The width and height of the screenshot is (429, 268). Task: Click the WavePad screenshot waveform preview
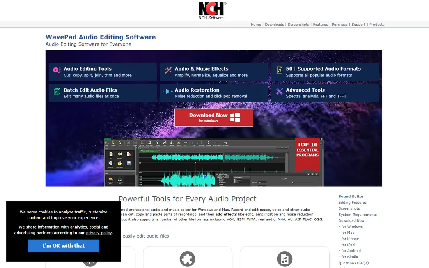coord(213,162)
